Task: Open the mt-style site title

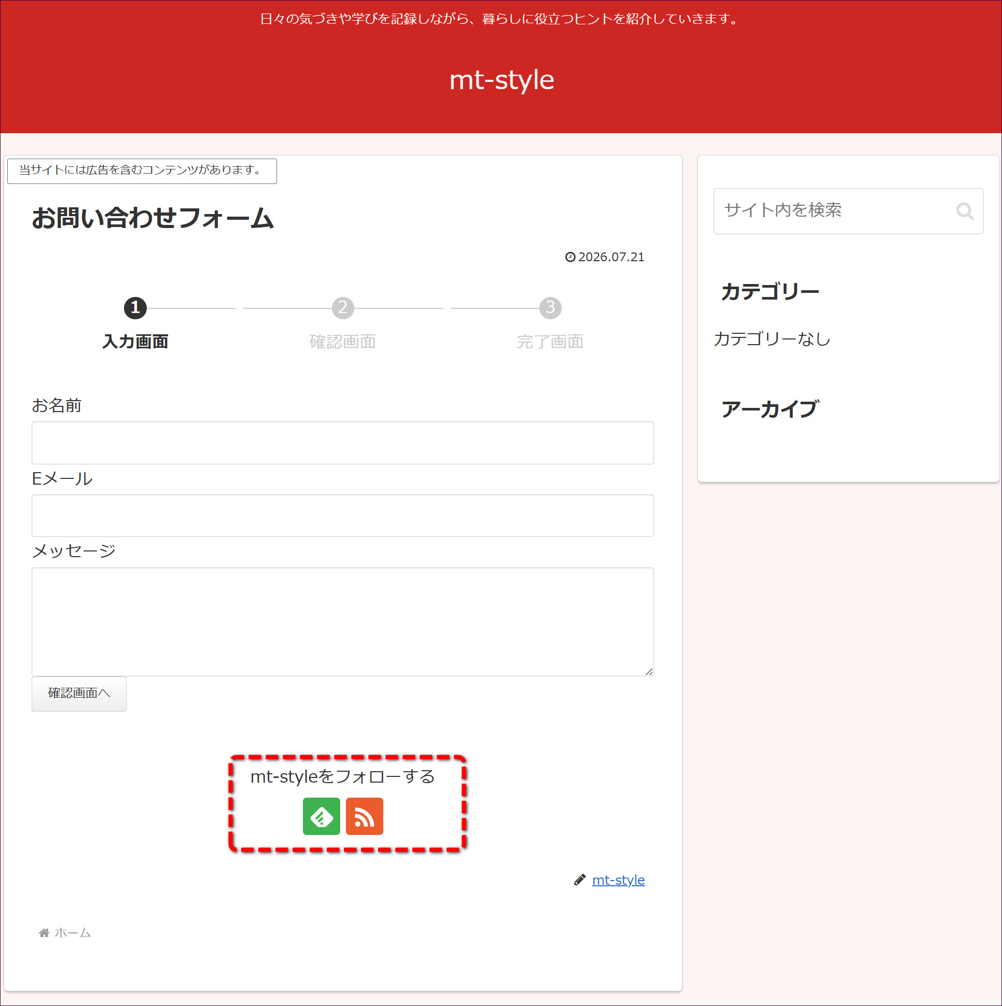Action: click(502, 80)
